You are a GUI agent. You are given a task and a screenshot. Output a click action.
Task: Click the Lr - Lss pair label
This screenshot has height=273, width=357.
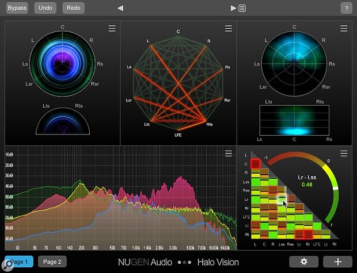tap(307, 177)
